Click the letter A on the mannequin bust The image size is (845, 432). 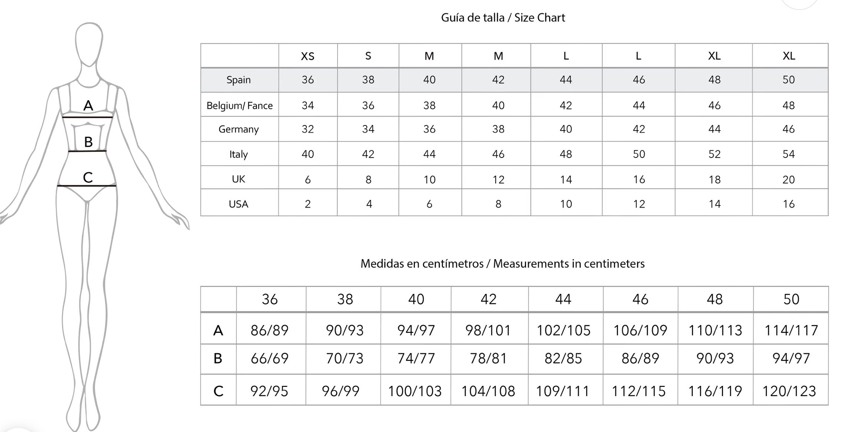88,106
